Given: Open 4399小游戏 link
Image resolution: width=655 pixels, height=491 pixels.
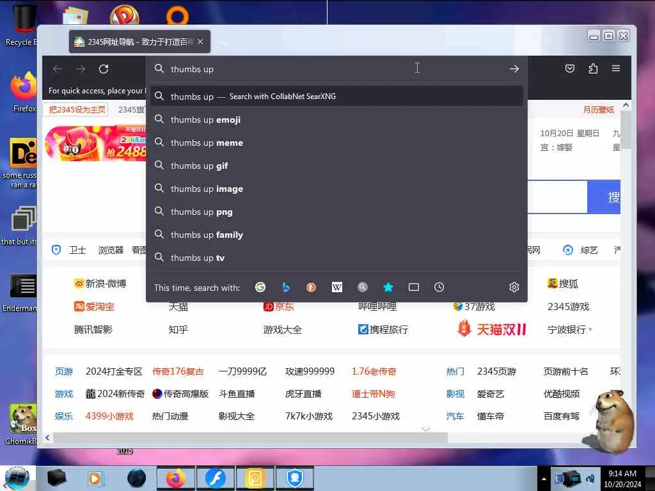Looking at the screenshot, I should (x=109, y=416).
